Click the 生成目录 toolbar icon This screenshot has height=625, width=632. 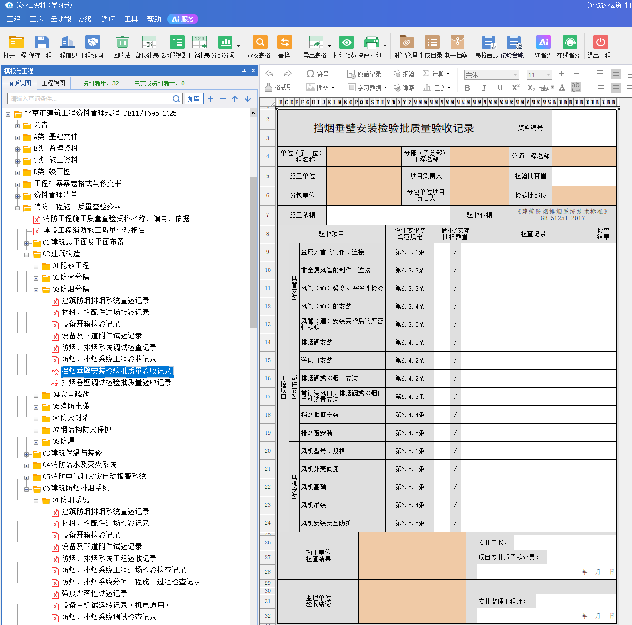coord(431,46)
